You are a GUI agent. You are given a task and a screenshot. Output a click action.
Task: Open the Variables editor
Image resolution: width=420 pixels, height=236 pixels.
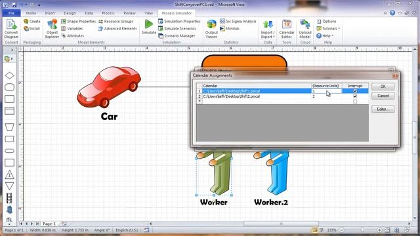pyautogui.click(x=72, y=28)
